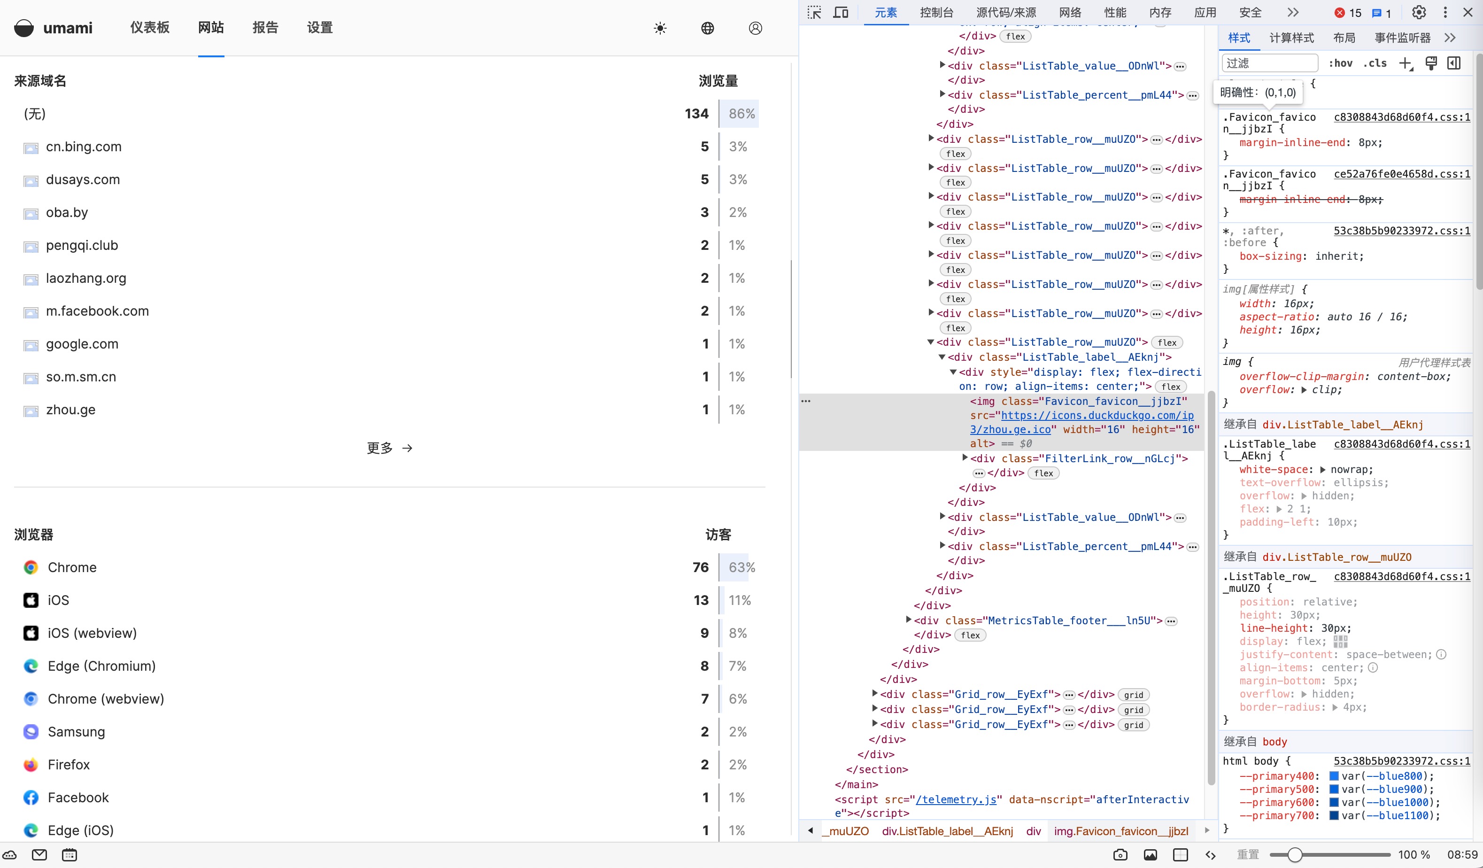Viewport: 1483px width, 868px height.
Task: Open the mail icon in the status bar
Action: tap(39, 854)
